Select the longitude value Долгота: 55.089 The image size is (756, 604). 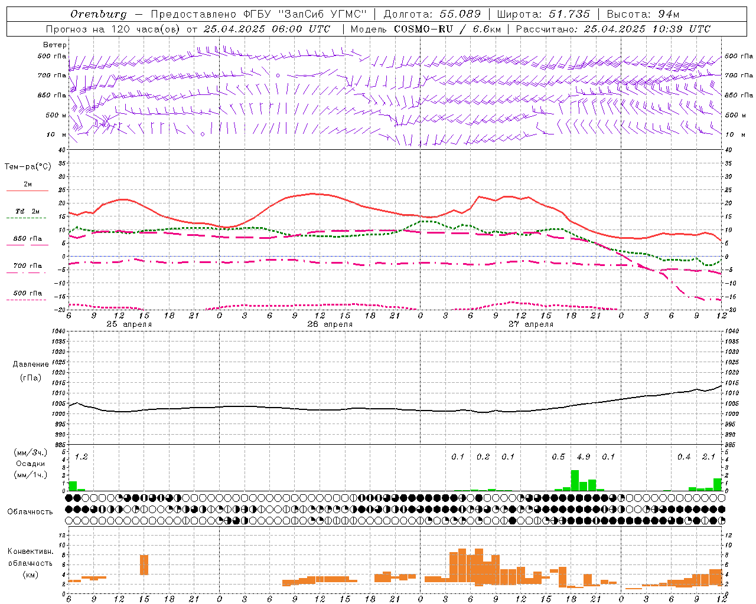(432, 14)
